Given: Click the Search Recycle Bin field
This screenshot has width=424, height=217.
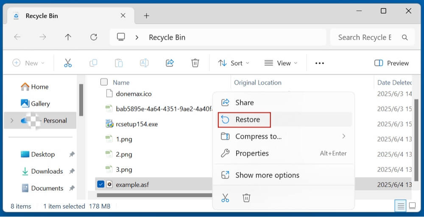Looking at the screenshot, I should pyautogui.click(x=365, y=37).
